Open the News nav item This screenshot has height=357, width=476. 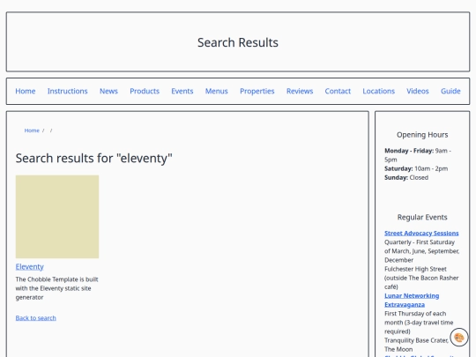point(108,91)
